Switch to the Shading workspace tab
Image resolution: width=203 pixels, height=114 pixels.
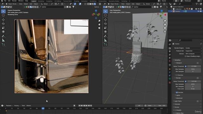click(76, 1)
